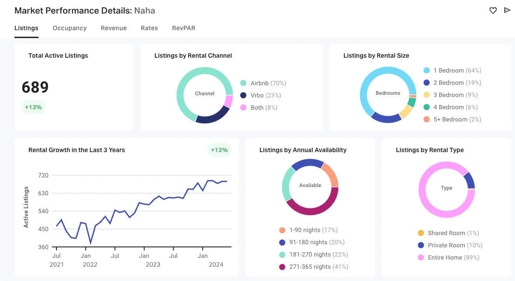515x281 pixels.
Task: Open the RevPAR tab
Action: [x=184, y=28]
